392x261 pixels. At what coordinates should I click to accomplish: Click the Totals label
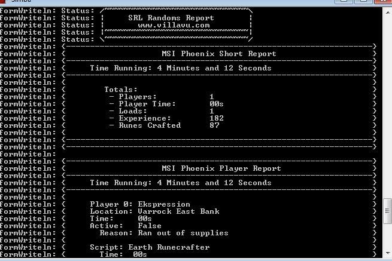[x=121, y=90]
